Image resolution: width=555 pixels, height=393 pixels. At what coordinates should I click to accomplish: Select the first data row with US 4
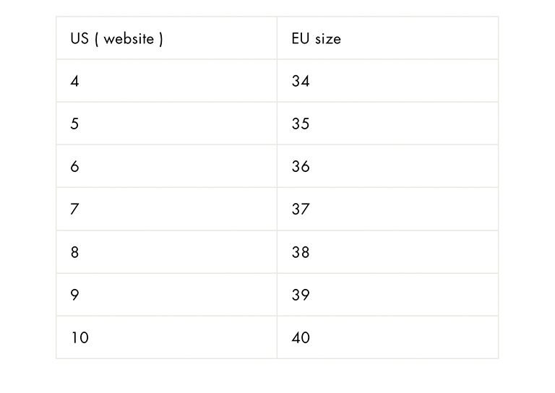point(277,82)
